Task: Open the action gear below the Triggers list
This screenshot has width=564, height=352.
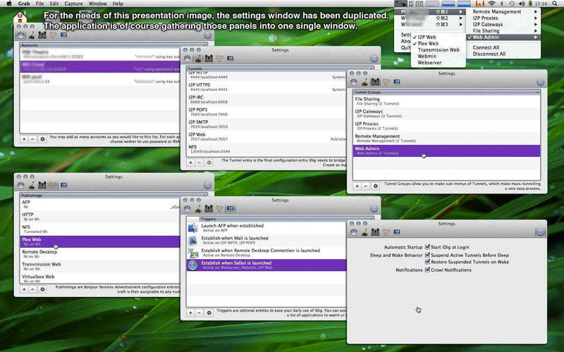Action: (209, 313)
